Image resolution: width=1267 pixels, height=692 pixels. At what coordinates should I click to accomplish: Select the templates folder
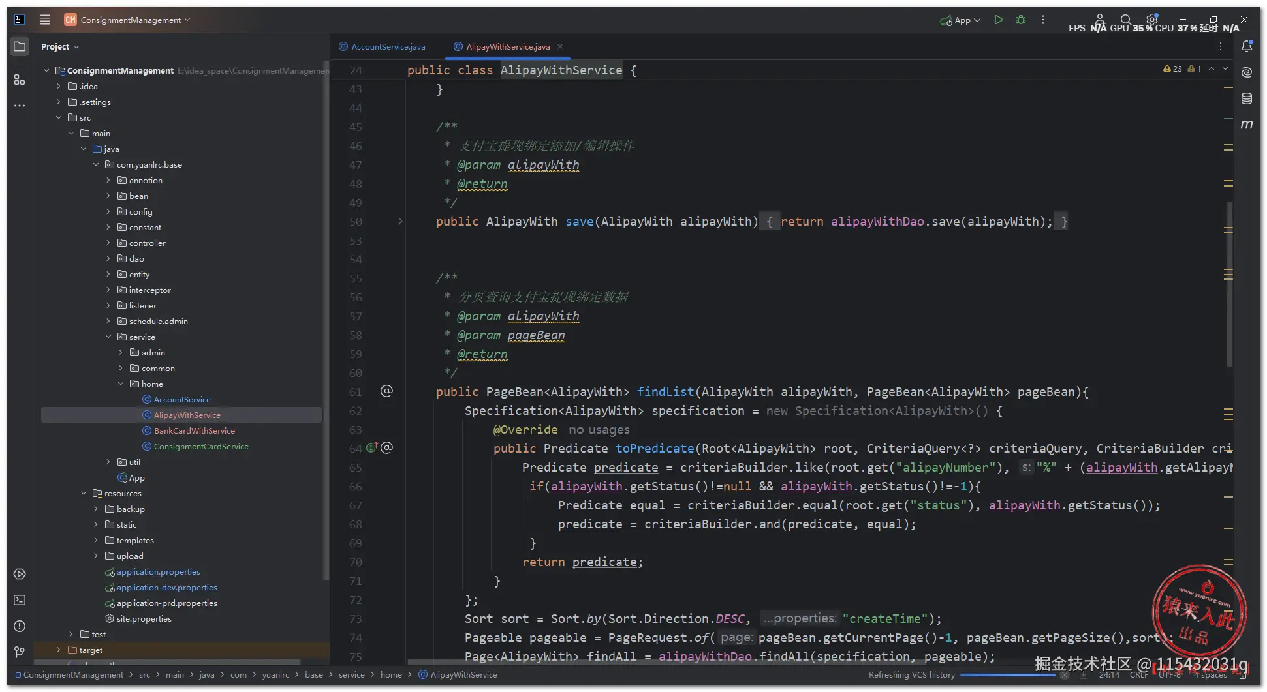tap(135, 540)
